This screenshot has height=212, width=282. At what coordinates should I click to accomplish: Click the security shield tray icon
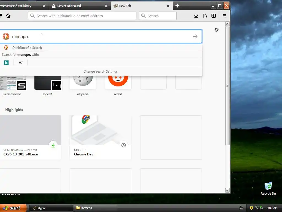tap(251, 208)
